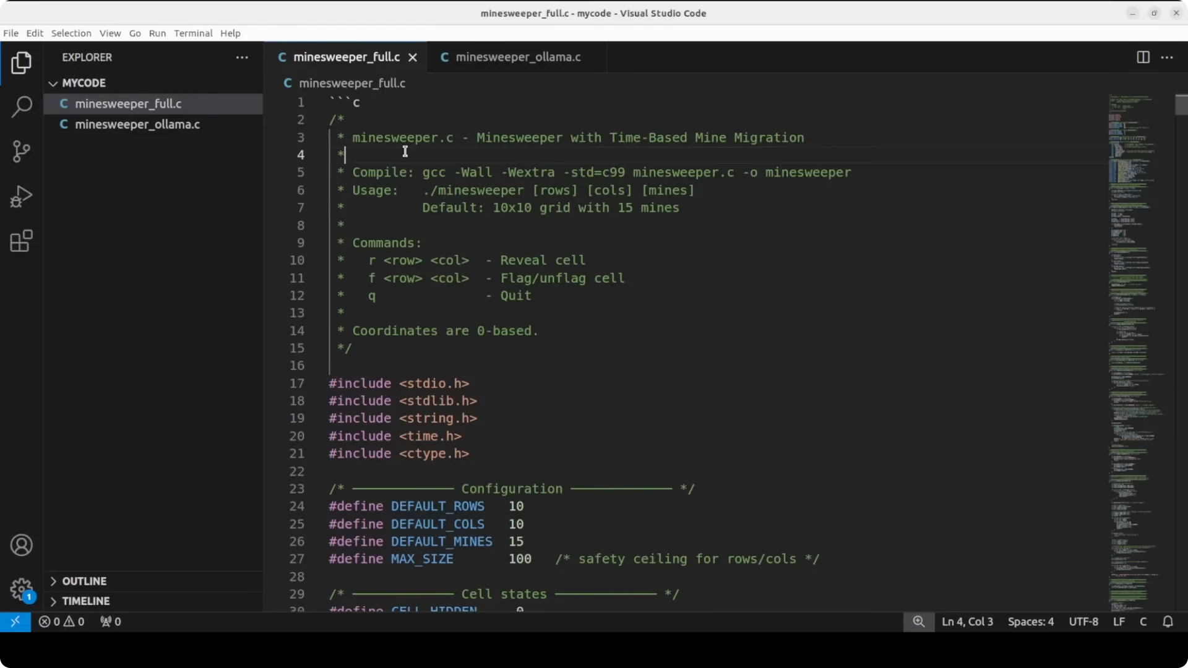Screen dimensions: 1188x668
Task: Open the Accounts icon in activity bar
Action: click(x=21, y=545)
